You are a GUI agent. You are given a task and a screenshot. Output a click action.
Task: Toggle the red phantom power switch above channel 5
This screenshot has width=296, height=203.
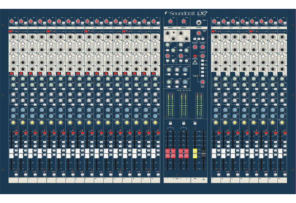tap(49, 31)
